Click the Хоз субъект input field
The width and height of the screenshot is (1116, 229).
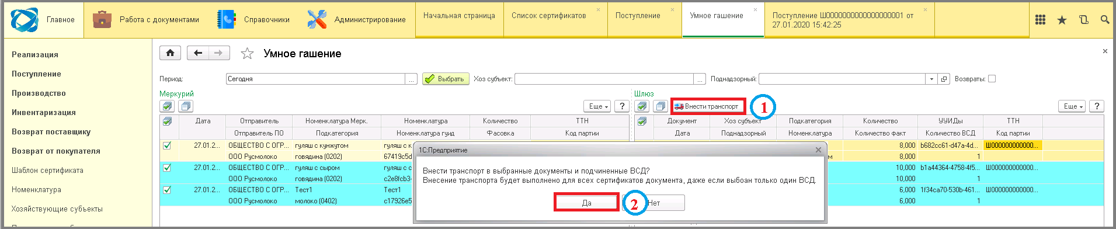point(604,79)
